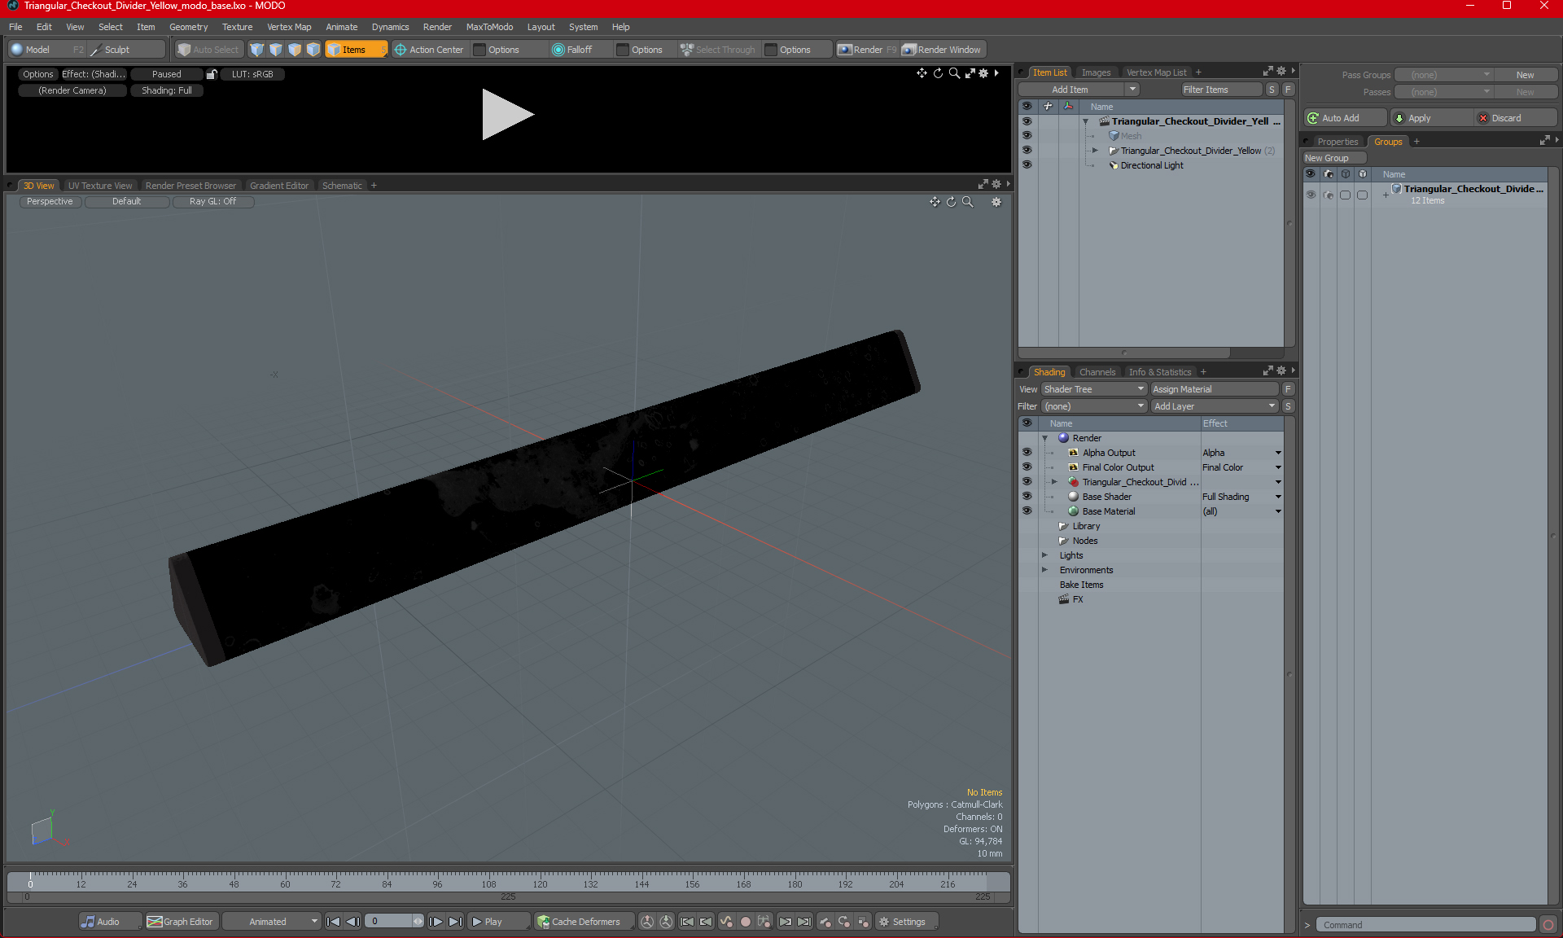Click New Group button
This screenshot has height=938, width=1563.
(1333, 158)
